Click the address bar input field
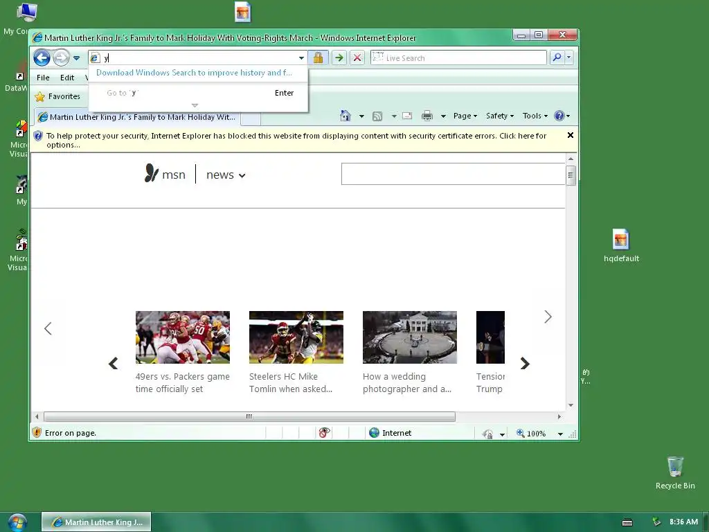Viewport: 709px width, 532px height. click(x=195, y=58)
